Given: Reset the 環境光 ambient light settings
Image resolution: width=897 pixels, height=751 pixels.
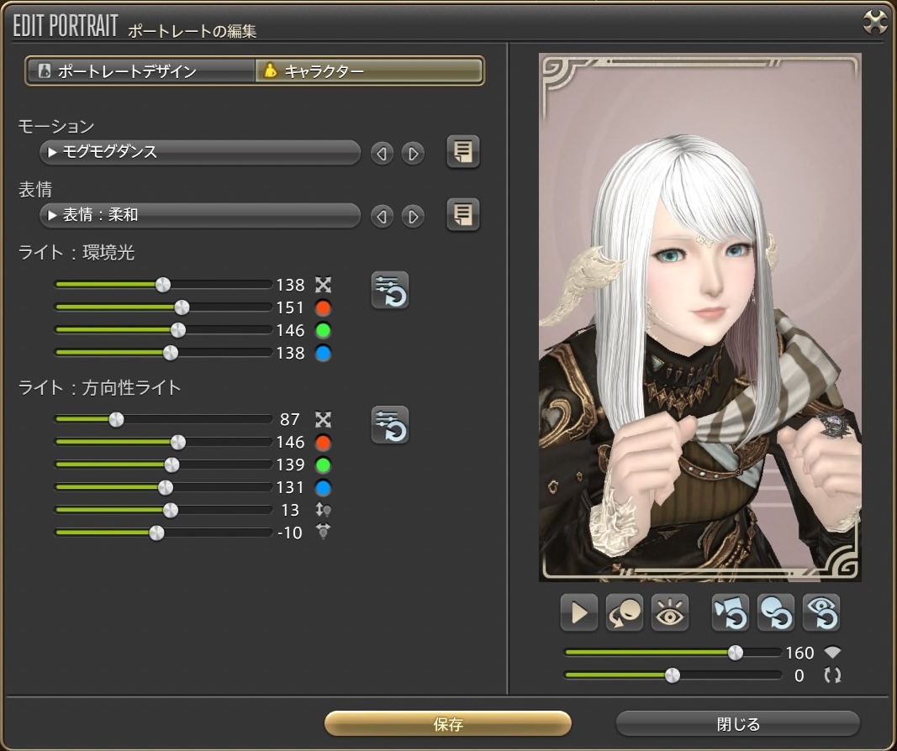Looking at the screenshot, I should tap(390, 290).
